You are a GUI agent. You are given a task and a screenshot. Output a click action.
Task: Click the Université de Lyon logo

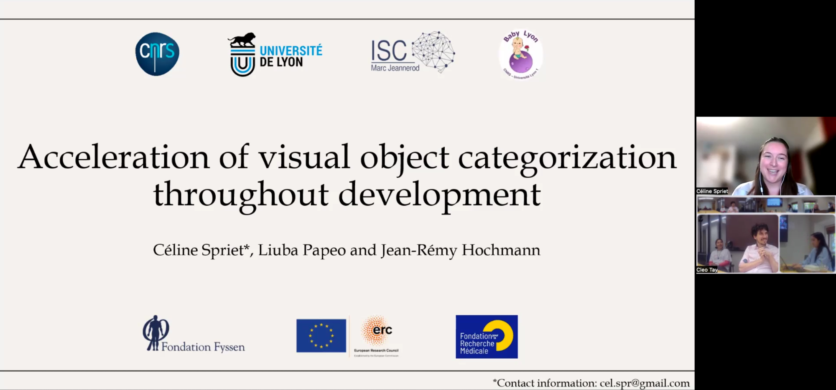pyautogui.click(x=275, y=55)
